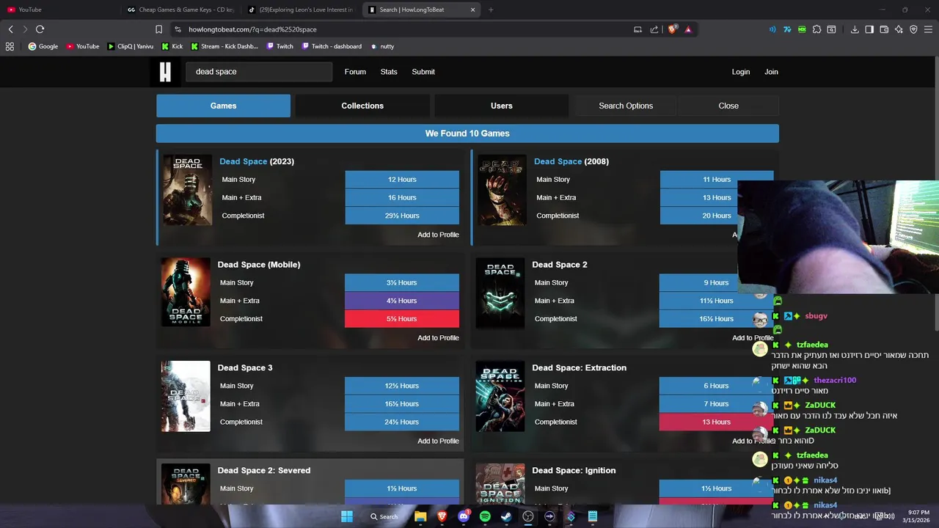The width and height of the screenshot is (939, 528).
Task: Click the Brave Shields lion icon
Action: click(x=673, y=29)
